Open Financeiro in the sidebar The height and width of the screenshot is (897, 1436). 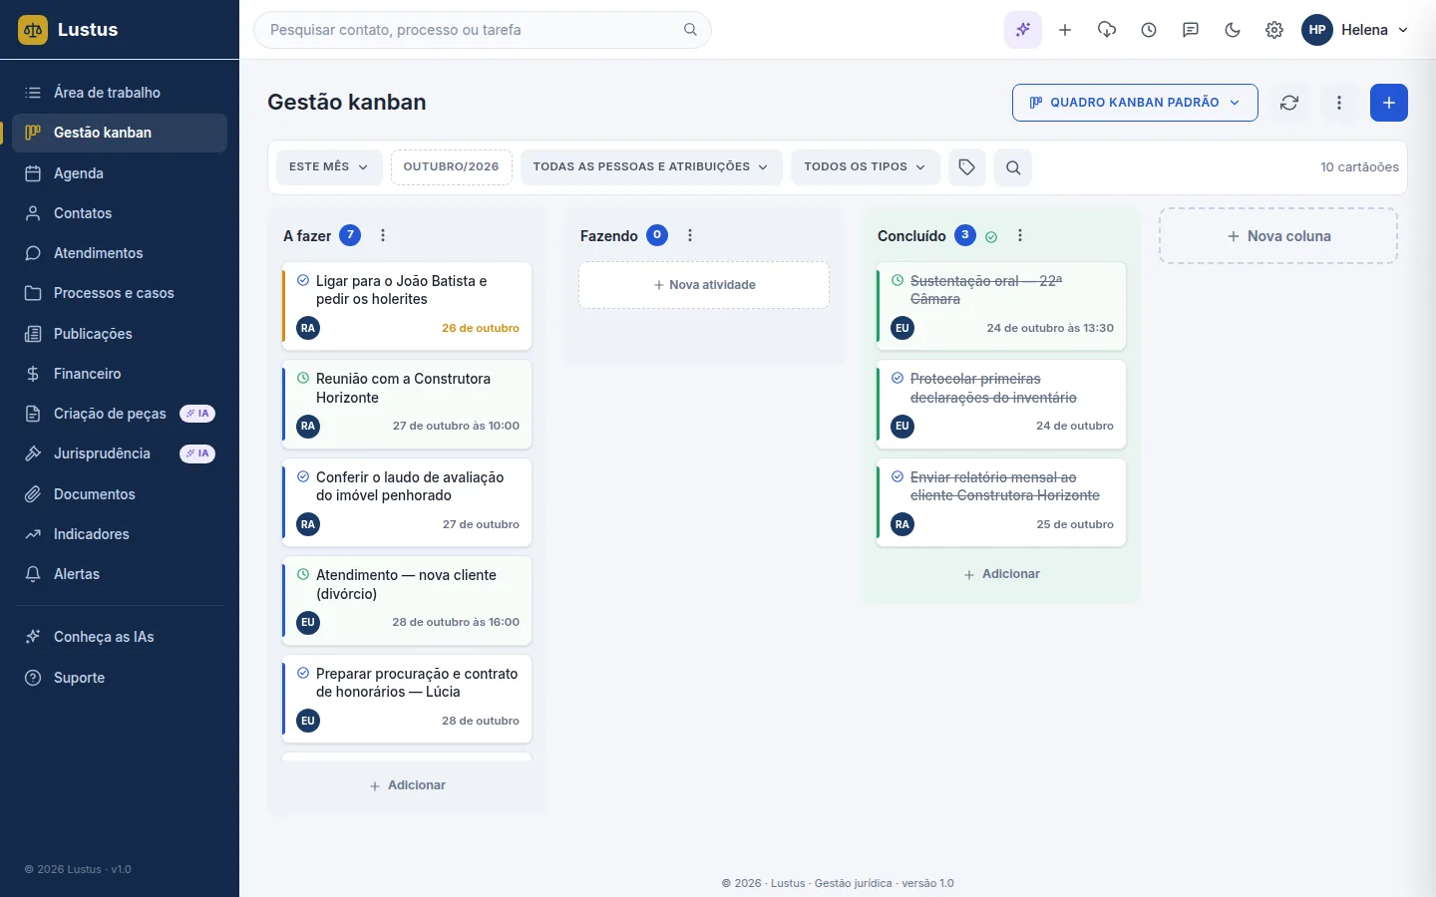pos(120,374)
